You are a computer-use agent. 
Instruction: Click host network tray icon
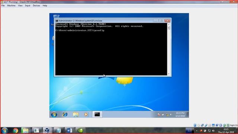pos(209,131)
